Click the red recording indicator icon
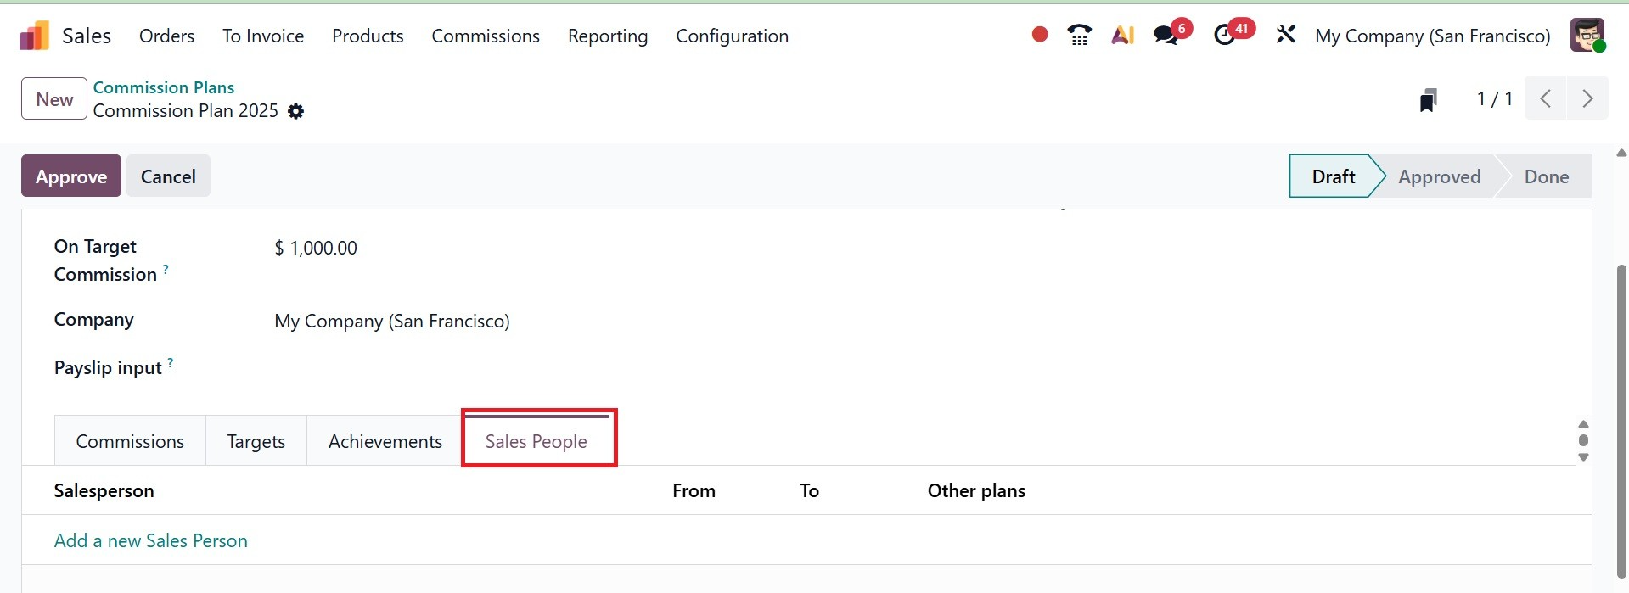 (x=1039, y=35)
